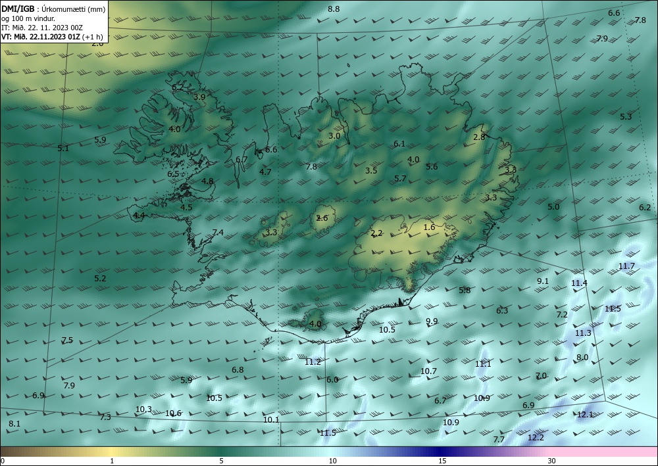Click the map value "3.0"
Screen dimensions: 658x466
pyautogui.click(x=334, y=136)
